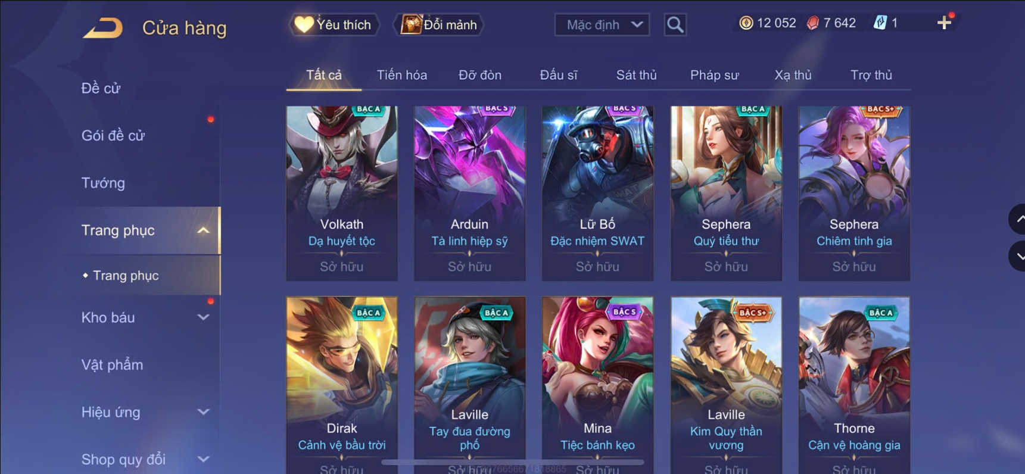
Task: Select the Volkath Dạ huyết tộc skin card
Action: point(342,193)
